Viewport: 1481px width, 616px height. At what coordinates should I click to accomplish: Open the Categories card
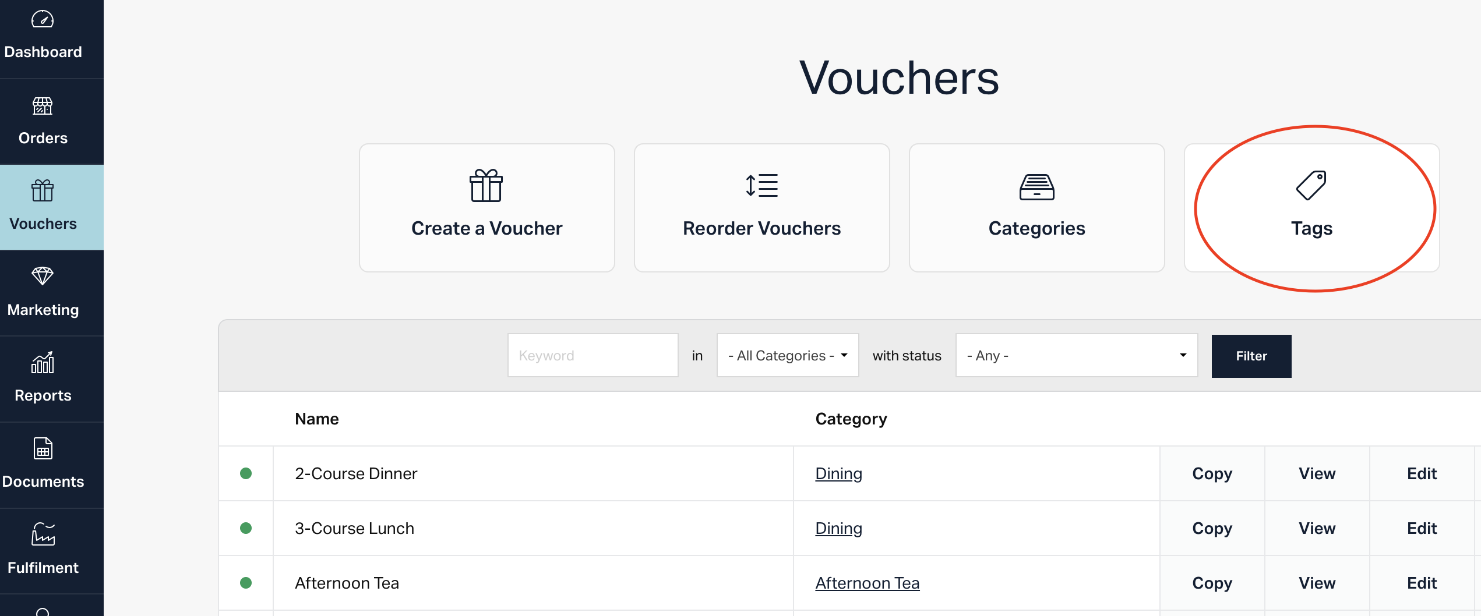point(1036,208)
